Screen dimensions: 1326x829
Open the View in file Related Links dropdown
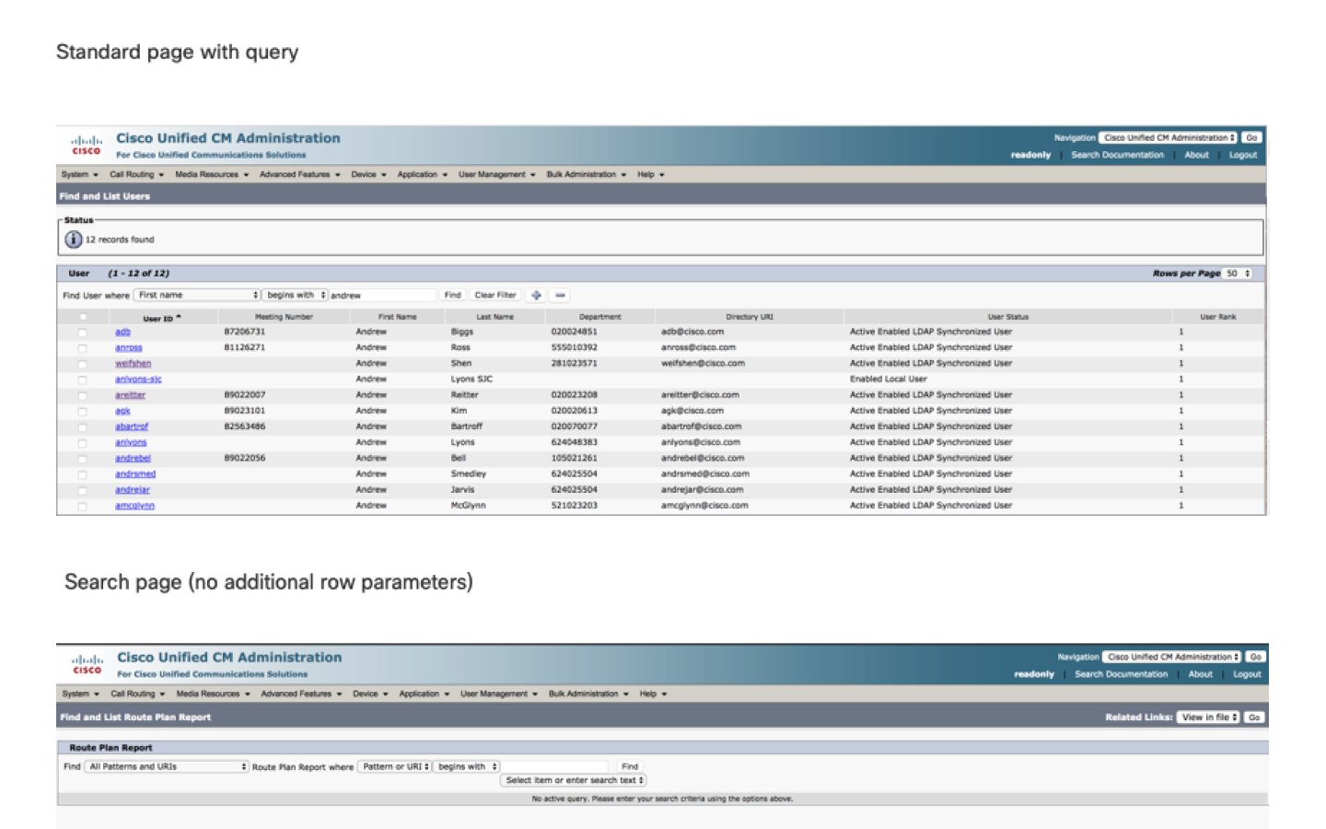[1209, 717]
